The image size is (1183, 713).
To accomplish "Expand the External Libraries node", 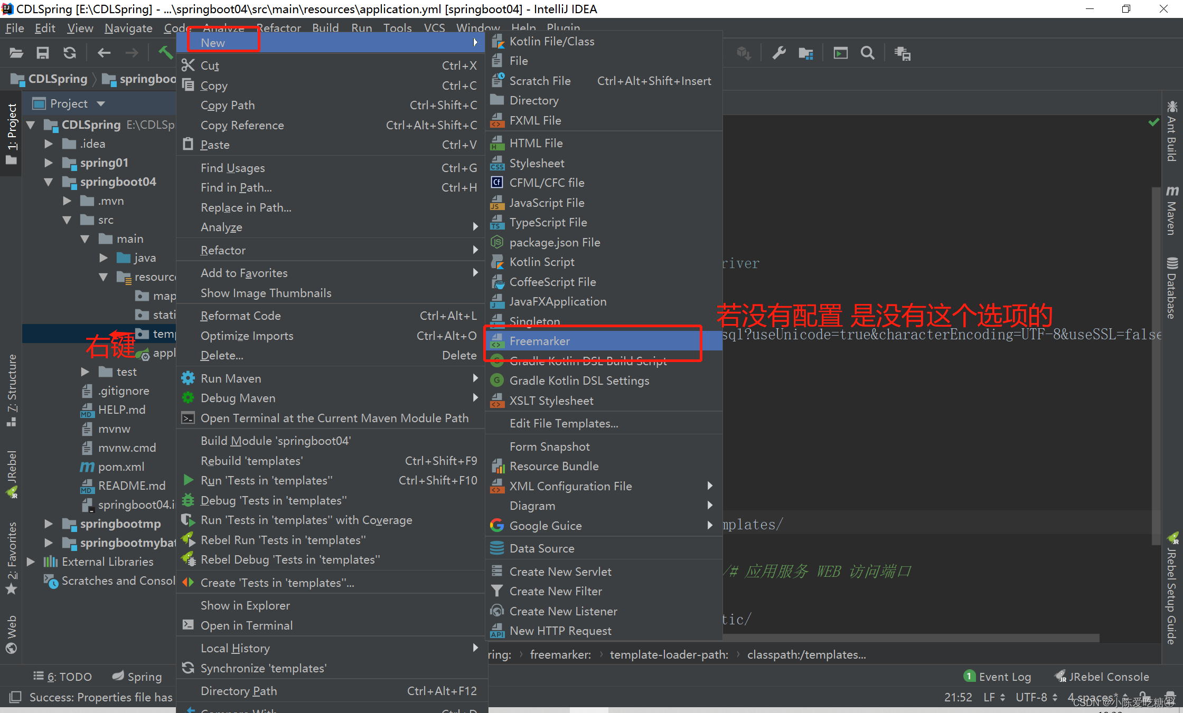I will [x=31, y=562].
